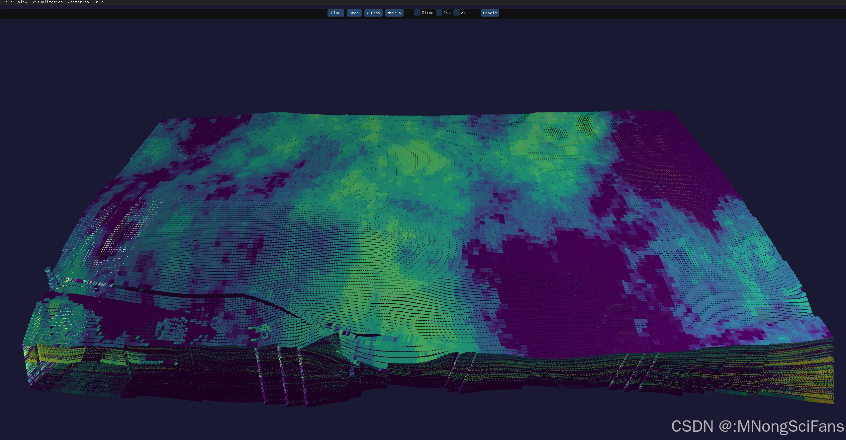Advance to next frame with Next
Image resolution: width=846 pixels, height=440 pixels.
coord(394,13)
